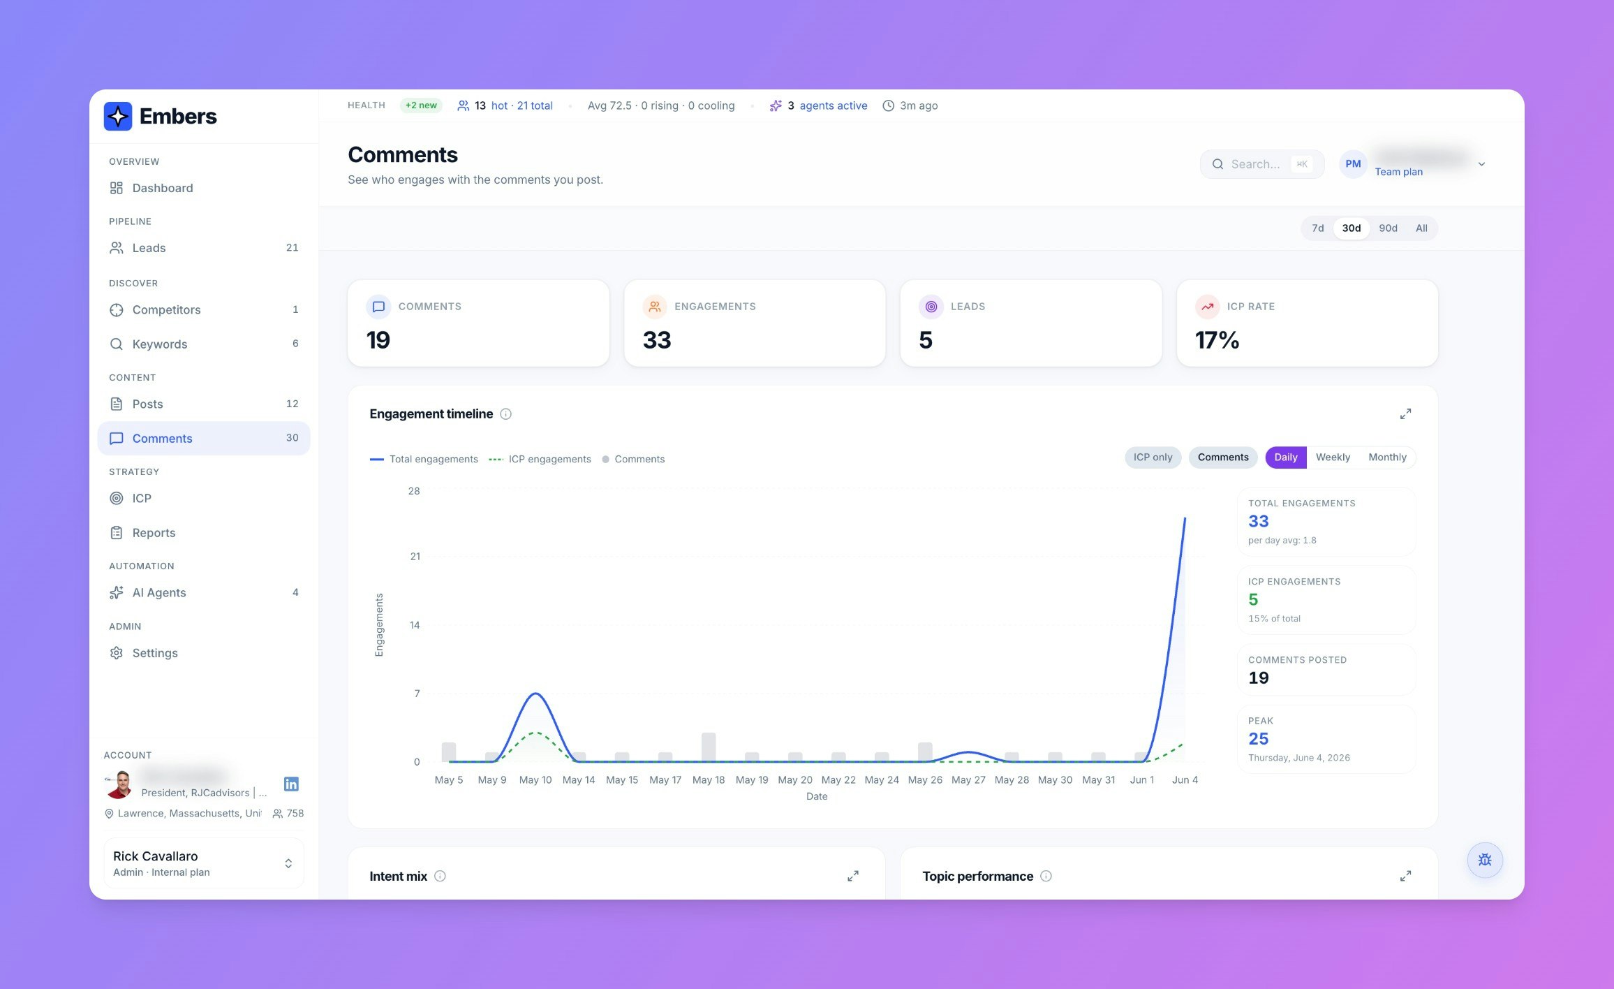Open the Leads pipeline page

[x=204, y=248]
